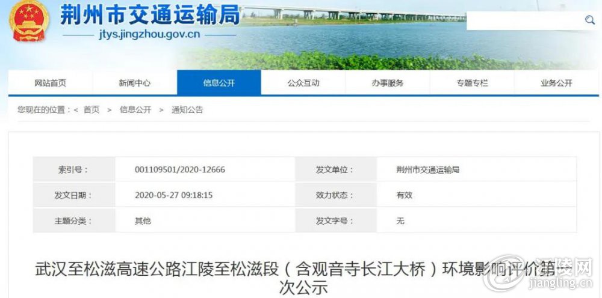Click the 您现在的位置 label

pos(44,110)
